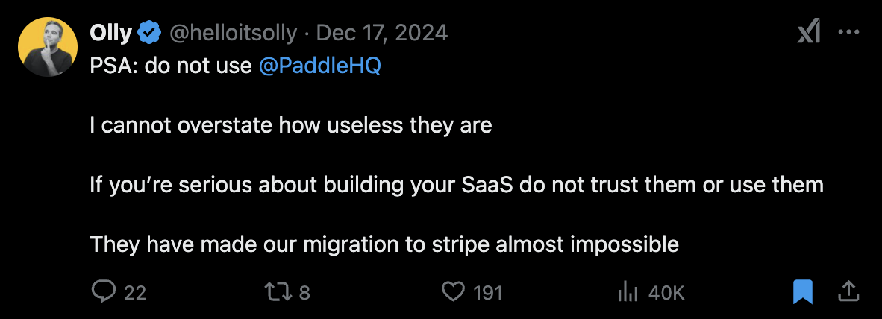882x319 pixels.
Task: Click the 'I cannot overstate' text line
Action: (291, 125)
